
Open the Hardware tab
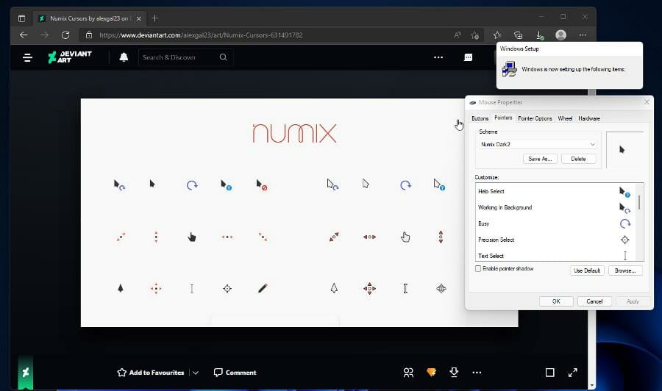point(589,118)
